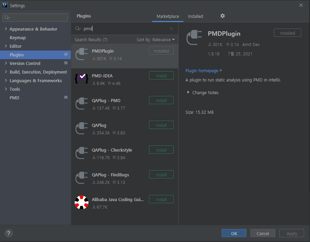Install the PMD-IDEA plugin
Image resolution: width=310 pixels, height=242 pixels.
point(161,76)
